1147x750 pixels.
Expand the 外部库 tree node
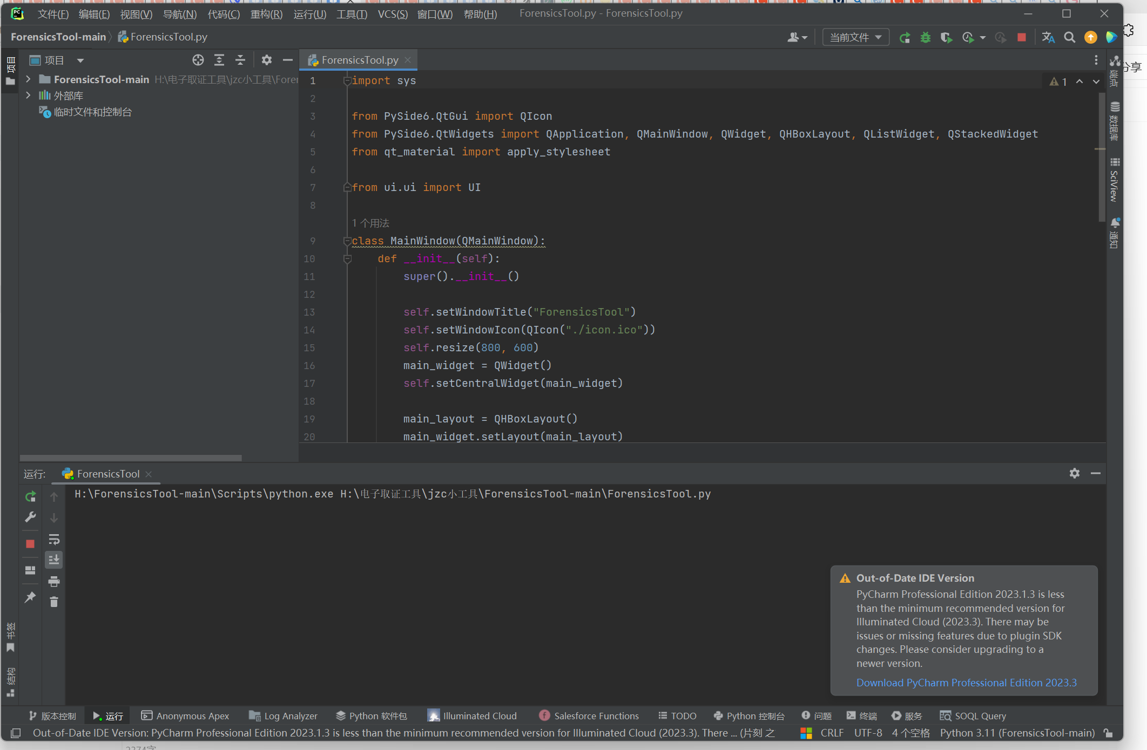28,96
